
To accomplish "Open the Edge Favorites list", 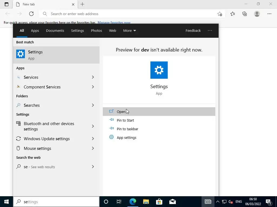I will pos(233,14).
